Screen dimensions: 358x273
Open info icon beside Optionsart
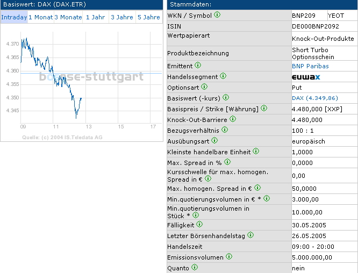pos(204,87)
